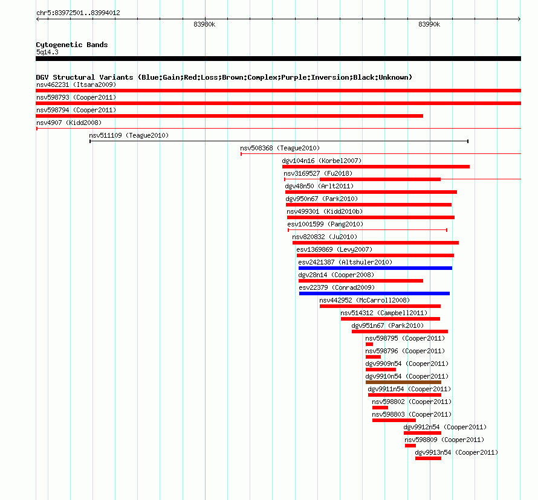Viewport: 538px width, 500px height.
Task: Click the nsv508368 thin red line feature
Action: pyautogui.click(x=381, y=154)
